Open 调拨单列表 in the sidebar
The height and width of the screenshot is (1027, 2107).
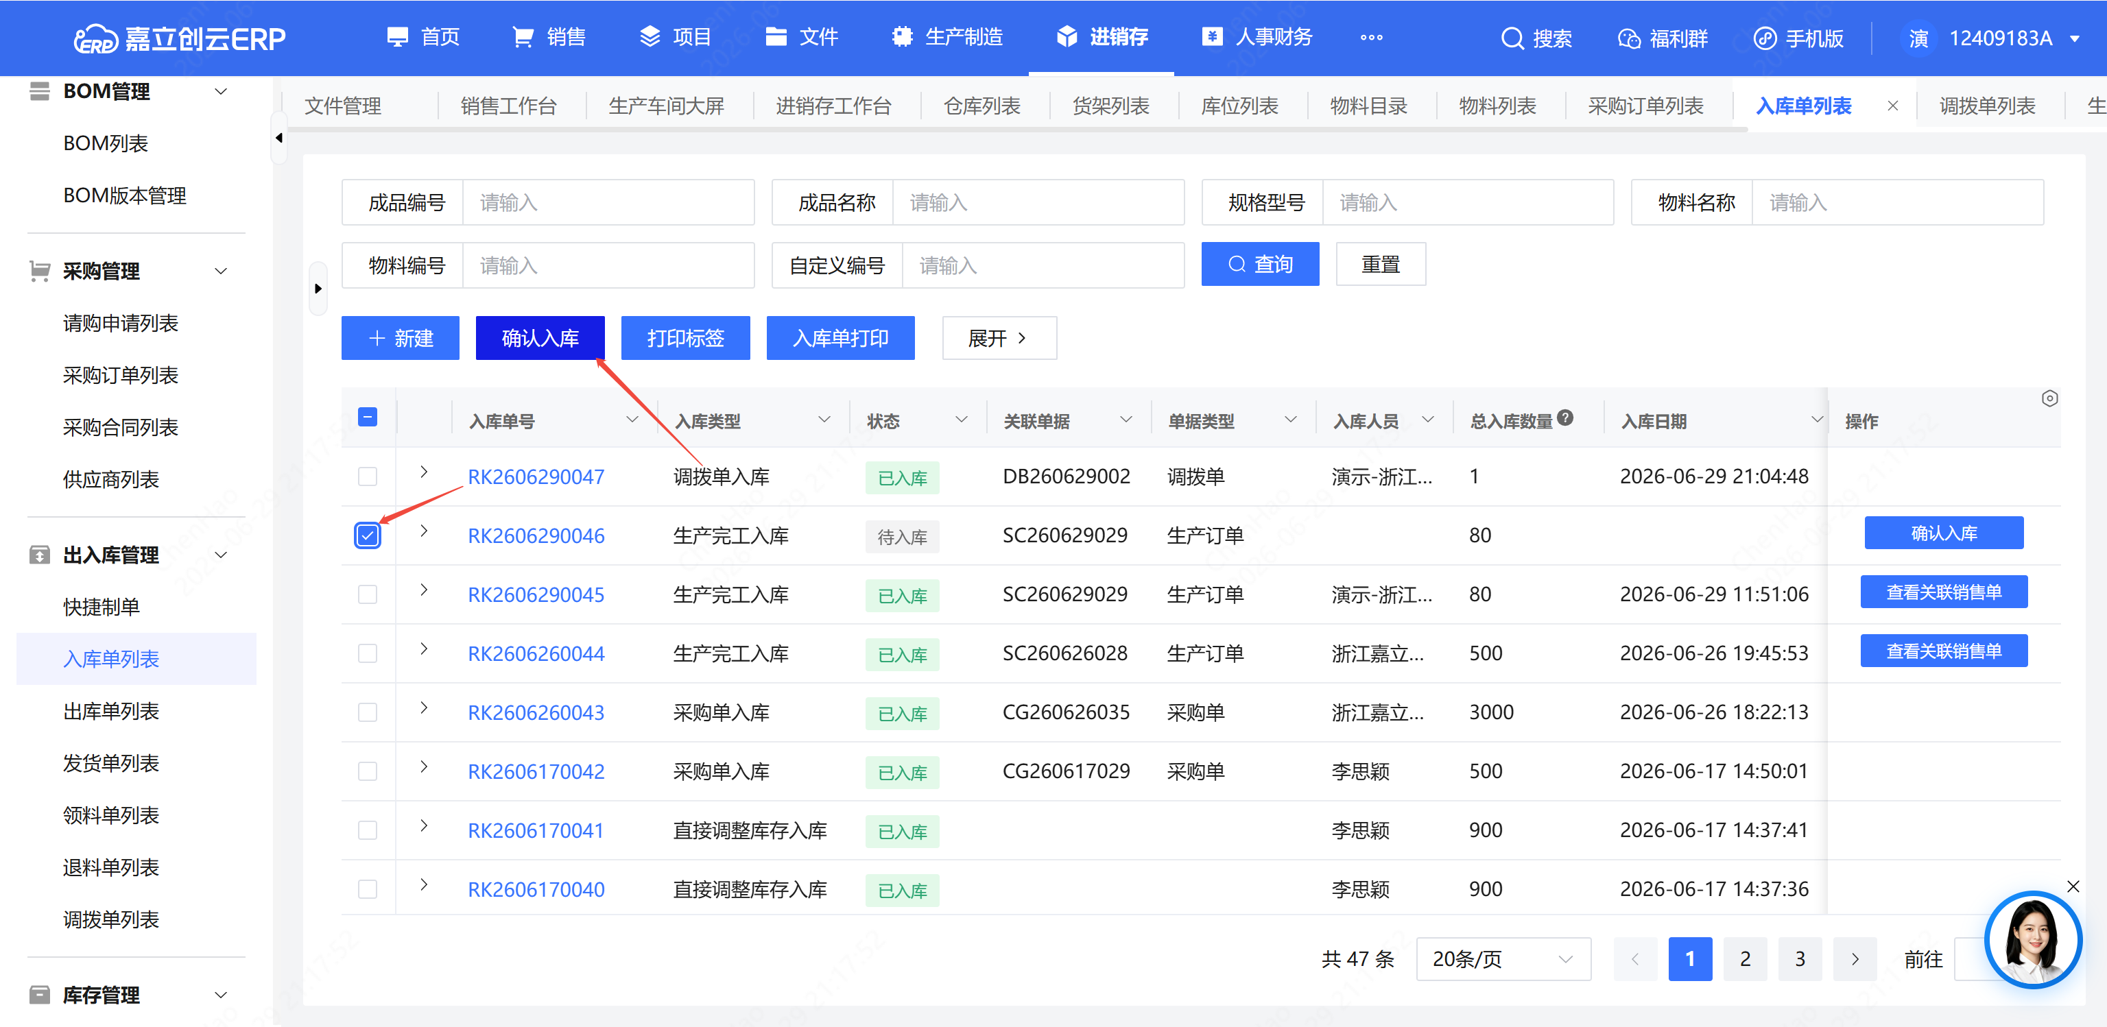pos(111,920)
